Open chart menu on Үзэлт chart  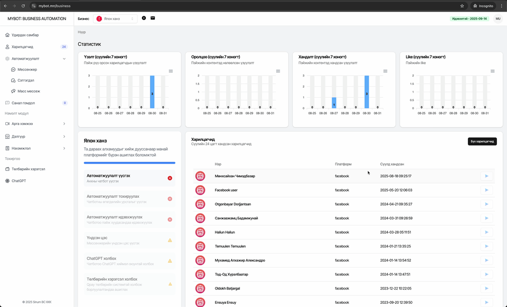point(171,71)
